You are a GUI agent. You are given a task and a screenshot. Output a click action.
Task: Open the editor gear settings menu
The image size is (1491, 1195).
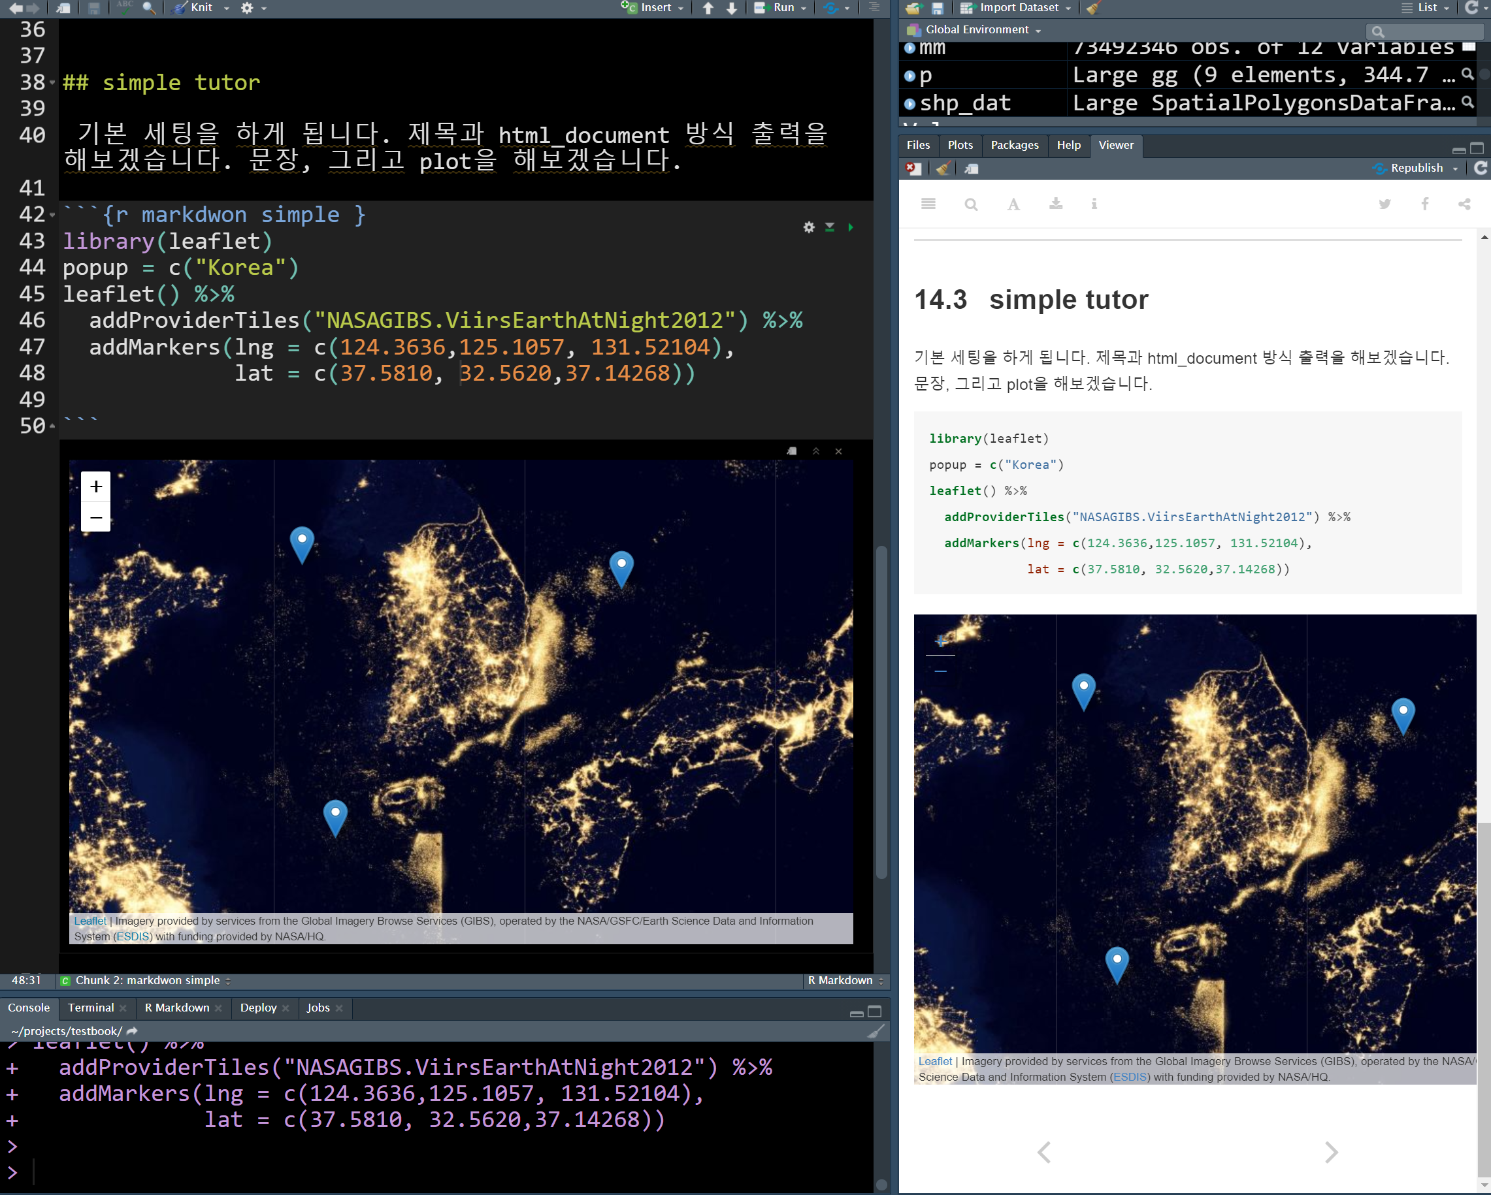(x=247, y=8)
